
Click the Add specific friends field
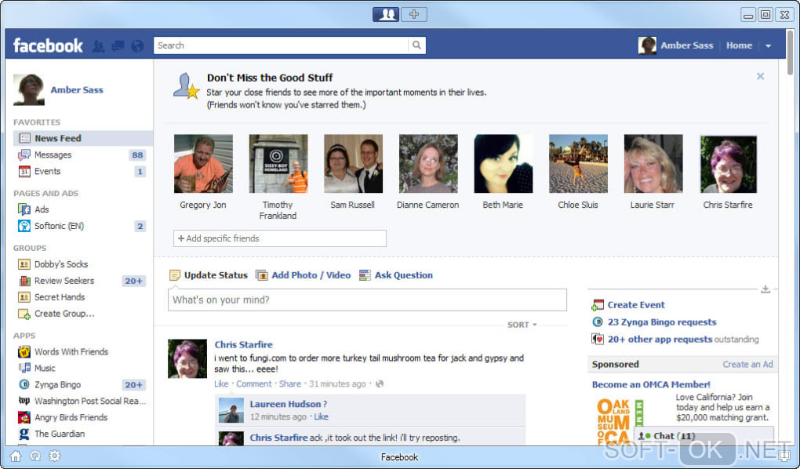click(x=279, y=238)
